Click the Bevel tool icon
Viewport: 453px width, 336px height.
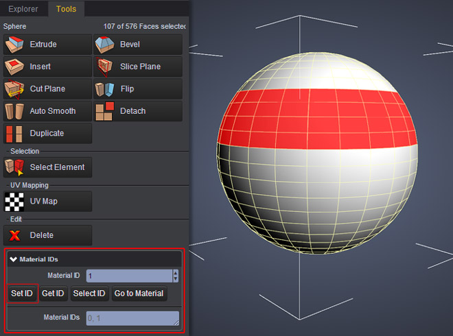click(x=104, y=45)
